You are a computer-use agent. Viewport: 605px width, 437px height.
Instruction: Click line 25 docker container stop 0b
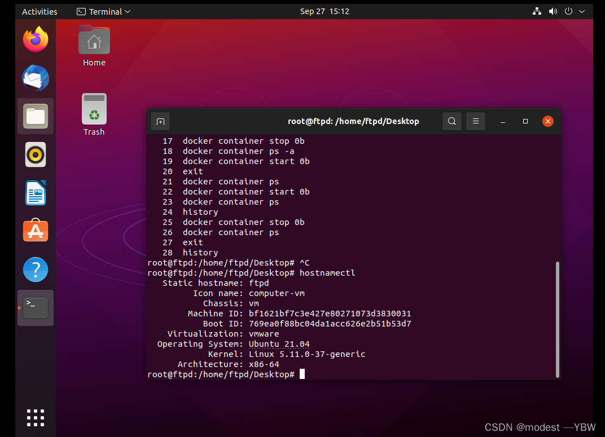click(234, 222)
